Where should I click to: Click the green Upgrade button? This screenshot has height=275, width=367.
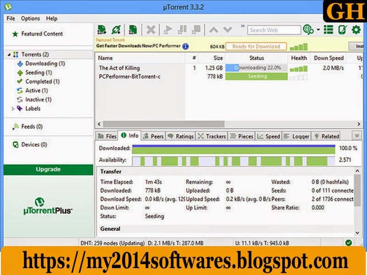point(48,170)
